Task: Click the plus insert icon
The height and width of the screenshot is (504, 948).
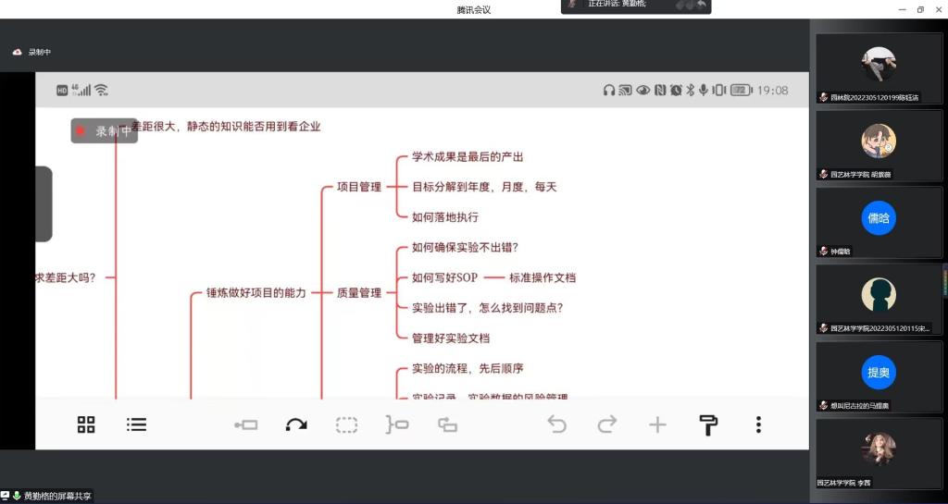Action: pos(657,424)
